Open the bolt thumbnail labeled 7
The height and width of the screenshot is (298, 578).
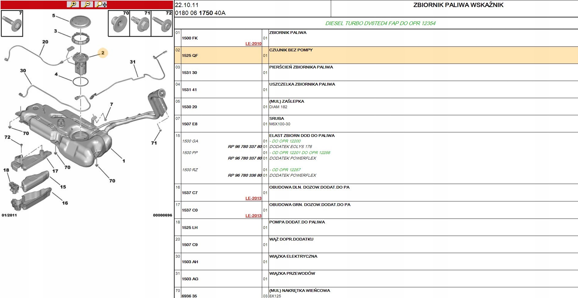click(12, 23)
